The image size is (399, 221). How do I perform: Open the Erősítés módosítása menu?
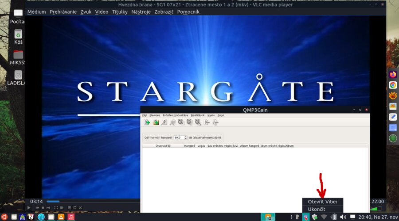pos(175,115)
